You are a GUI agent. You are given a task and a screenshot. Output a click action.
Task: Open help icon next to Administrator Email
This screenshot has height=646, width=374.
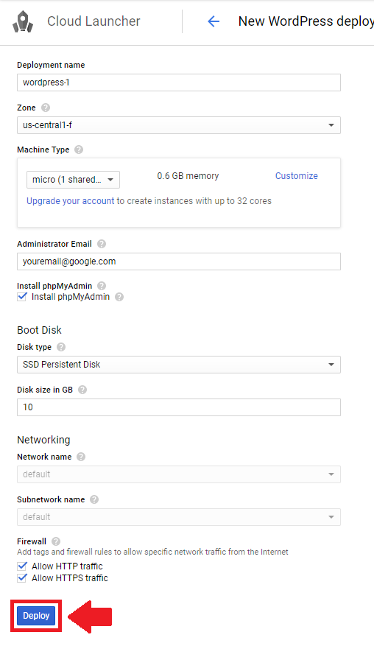coord(102,244)
